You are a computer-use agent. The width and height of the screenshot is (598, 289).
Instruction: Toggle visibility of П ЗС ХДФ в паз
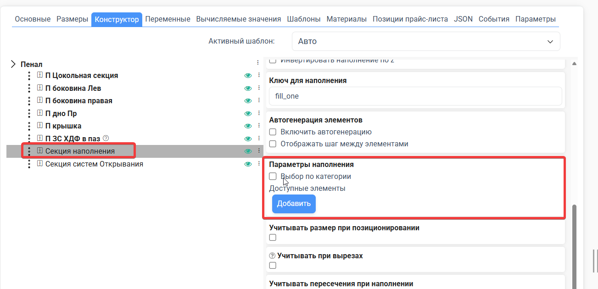248,139
